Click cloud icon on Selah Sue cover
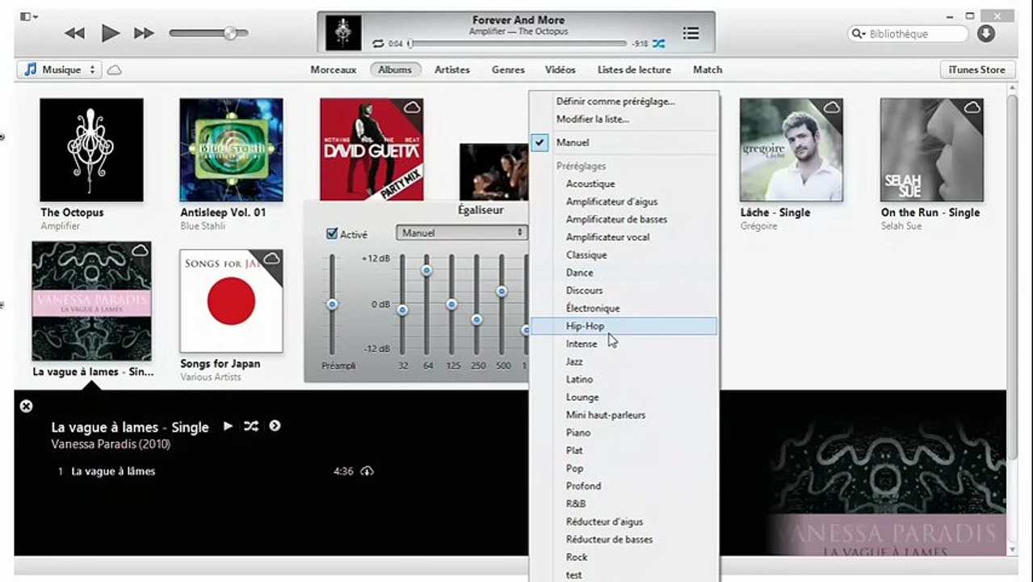1033x582 pixels. coord(972,108)
